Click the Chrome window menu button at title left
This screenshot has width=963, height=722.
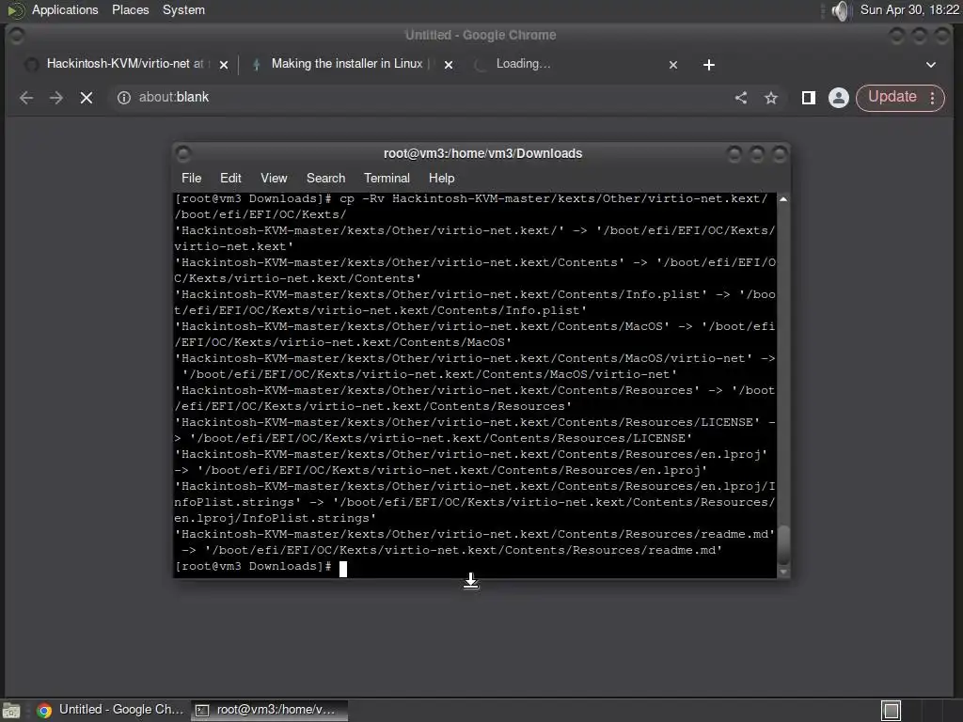tap(17, 36)
